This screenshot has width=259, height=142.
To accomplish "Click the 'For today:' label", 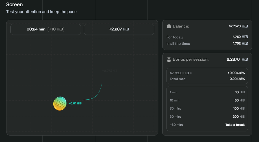I will (x=175, y=37).
